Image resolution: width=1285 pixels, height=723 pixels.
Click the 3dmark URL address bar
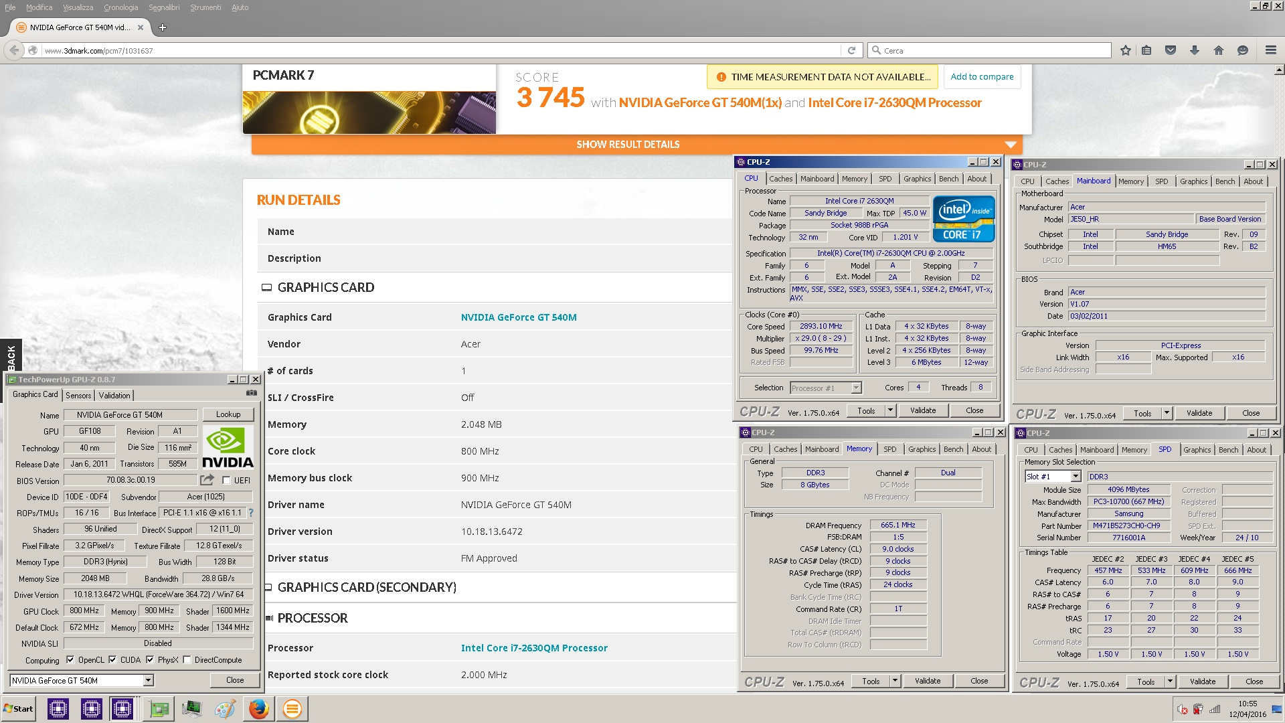pos(440,50)
